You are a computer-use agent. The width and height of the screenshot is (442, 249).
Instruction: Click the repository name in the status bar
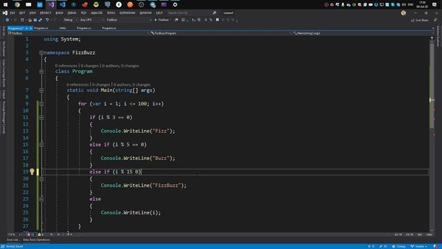coord(398,246)
